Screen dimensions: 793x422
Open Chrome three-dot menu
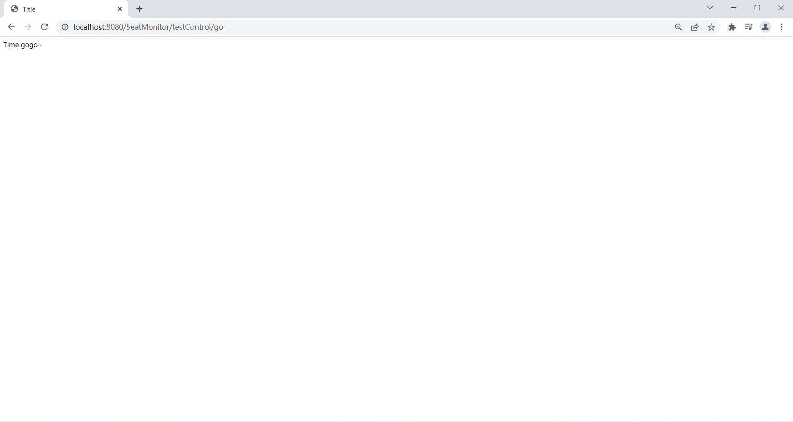[782, 27]
